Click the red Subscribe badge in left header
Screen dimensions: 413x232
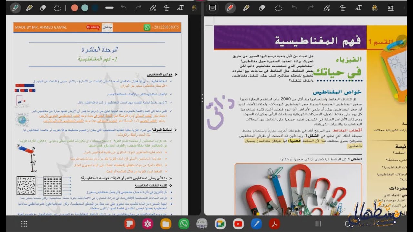[93, 27]
